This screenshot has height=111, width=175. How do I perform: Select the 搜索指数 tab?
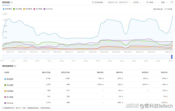click(6, 2)
